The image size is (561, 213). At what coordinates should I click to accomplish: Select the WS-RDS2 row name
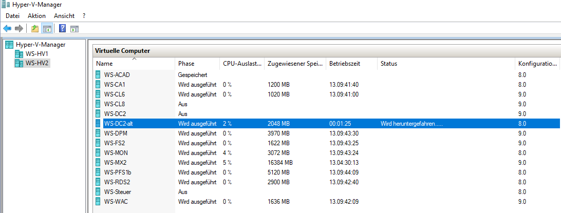pos(117,182)
